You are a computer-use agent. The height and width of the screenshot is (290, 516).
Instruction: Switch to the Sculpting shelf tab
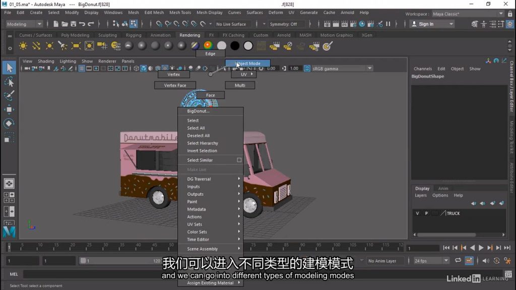[x=107, y=35]
